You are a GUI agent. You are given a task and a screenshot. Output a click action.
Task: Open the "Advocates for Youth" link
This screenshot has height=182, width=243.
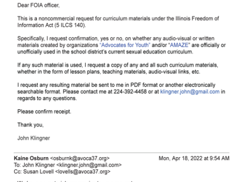click(125, 45)
